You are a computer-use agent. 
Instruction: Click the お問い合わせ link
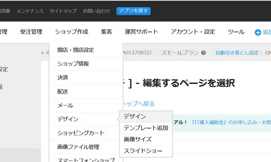coord(96,11)
